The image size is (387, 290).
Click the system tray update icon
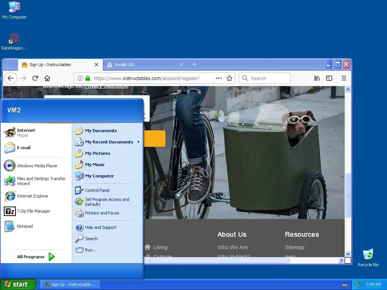click(x=359, y=285)
